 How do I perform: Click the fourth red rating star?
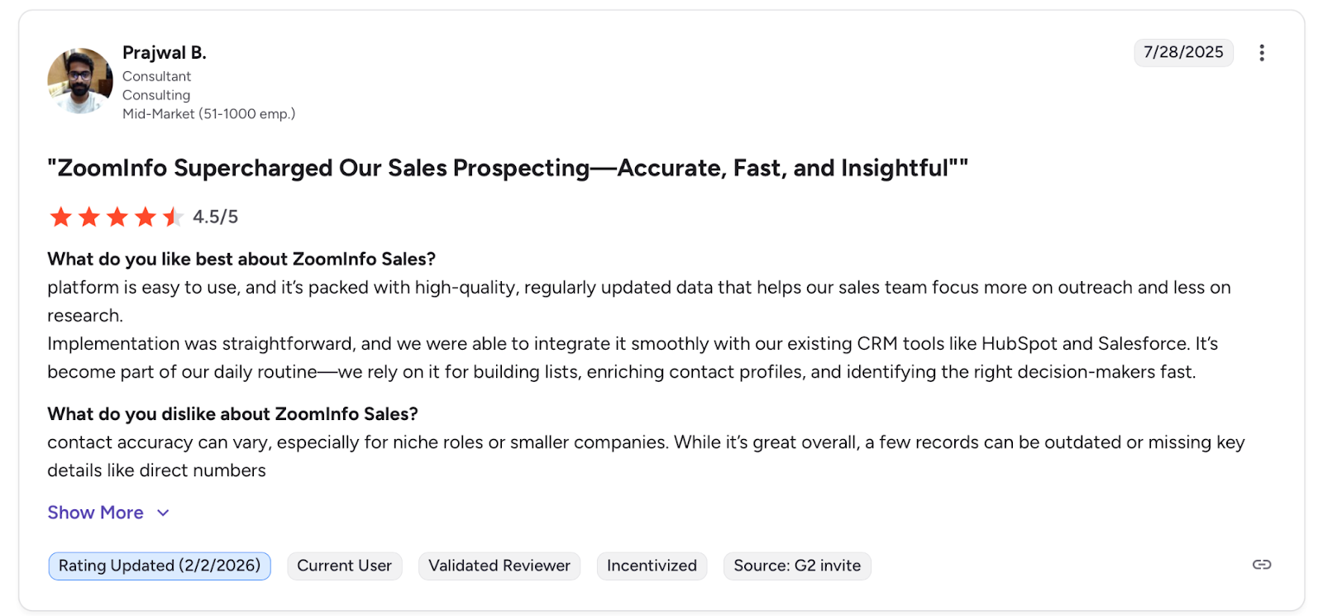pyautogui.click(x=146, y=217)
